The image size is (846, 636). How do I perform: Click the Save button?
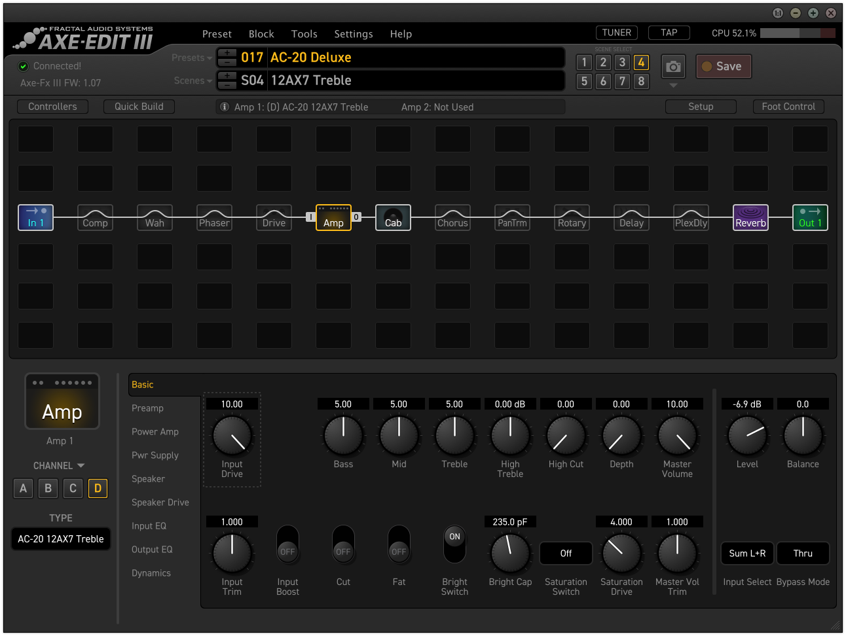click(723, 66)
